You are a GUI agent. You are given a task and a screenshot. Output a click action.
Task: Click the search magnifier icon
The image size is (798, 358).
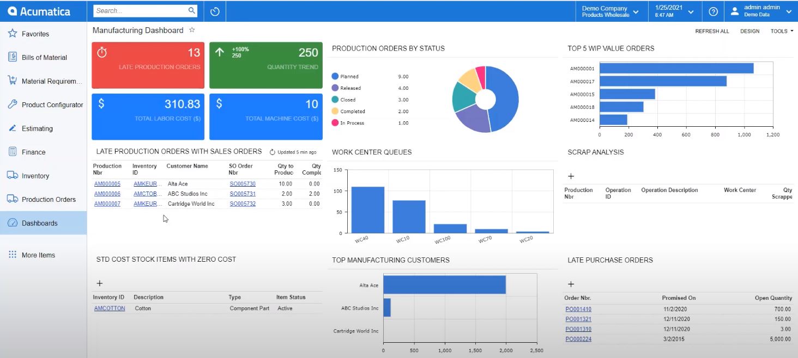[x=192, y=10]
